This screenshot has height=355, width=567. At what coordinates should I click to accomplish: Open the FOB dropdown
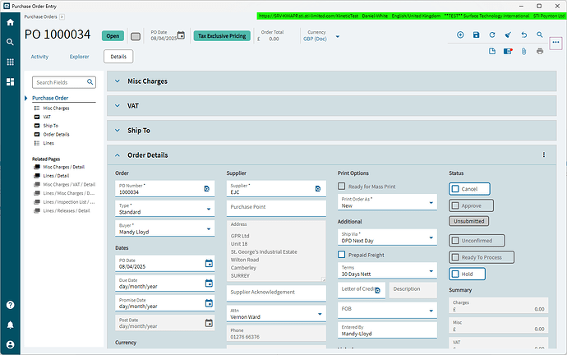(431, 311)
